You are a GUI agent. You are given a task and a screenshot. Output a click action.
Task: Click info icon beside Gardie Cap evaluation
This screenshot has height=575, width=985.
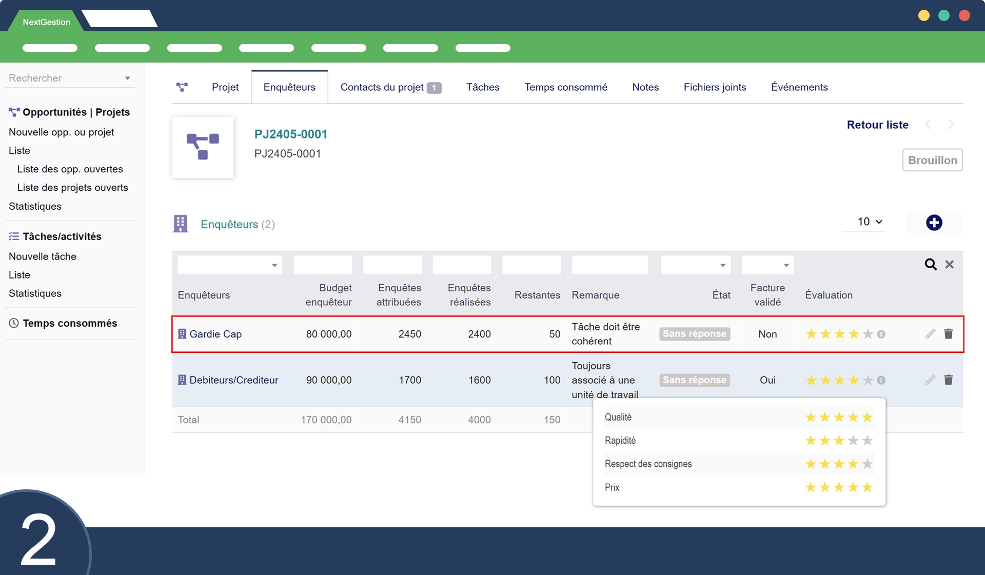coord(881,334)
